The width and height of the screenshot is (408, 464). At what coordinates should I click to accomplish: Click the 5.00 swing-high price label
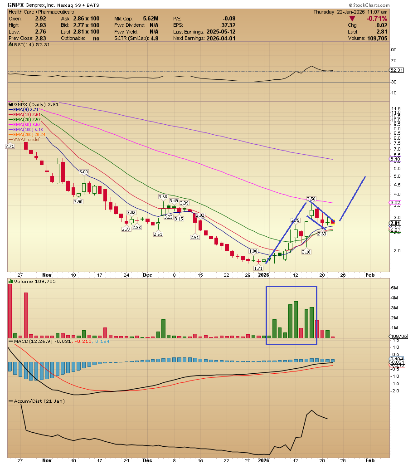(84, 172)
